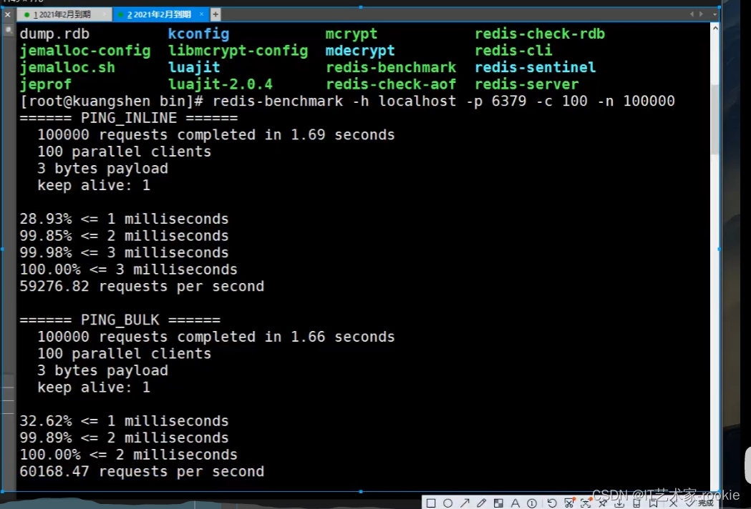Pin the screenshot to the screen

(603, 503)
